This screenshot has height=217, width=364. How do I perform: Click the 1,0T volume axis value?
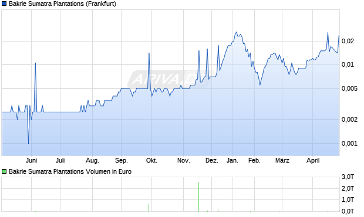pyautogui.click(x=348, y=199)
